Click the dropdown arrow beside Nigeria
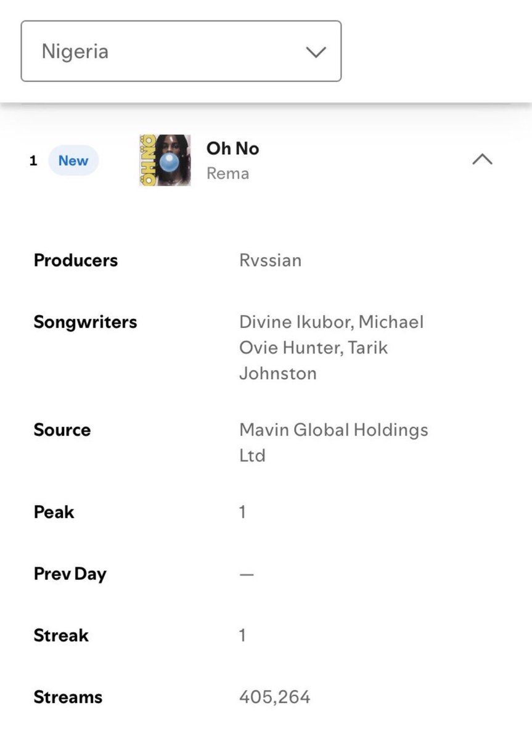This screenshot has height=740, width=532. [x=316, y=52]
